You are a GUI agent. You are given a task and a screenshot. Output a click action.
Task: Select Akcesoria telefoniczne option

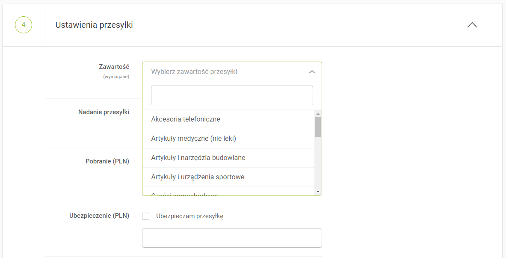tap(186, 119)
